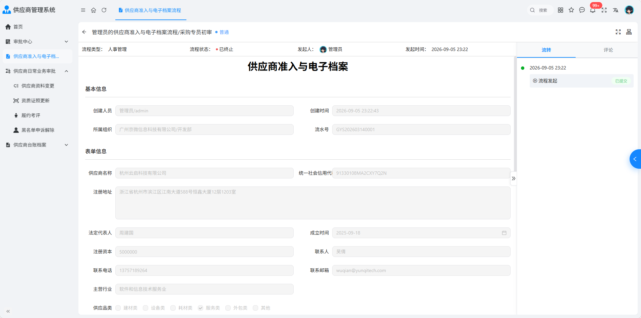Expand the 供应商台账档案 menu
Viewport: 641px width, 318px height.
point(38,145)
